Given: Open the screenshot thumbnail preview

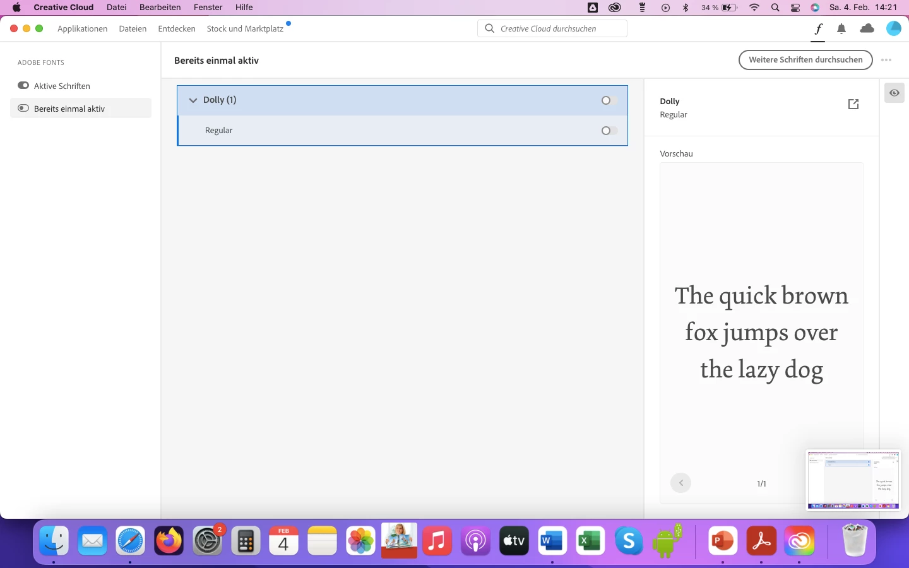Looking at the screenshot, I should click(x=853, y=480).
